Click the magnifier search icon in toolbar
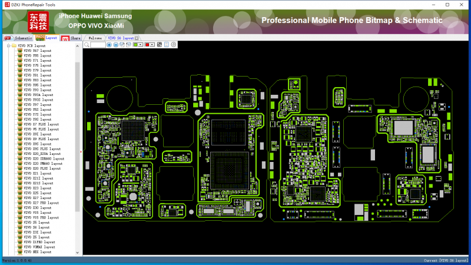Screen dimensions: 471x265 pyautogui.click(x=87, y=45)
